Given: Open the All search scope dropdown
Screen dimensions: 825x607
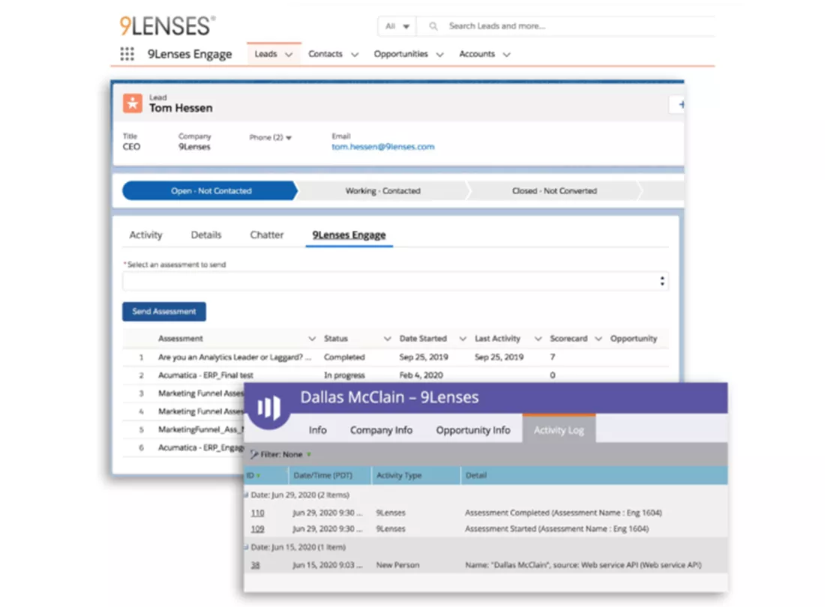Looking at the screenshot, I should tap(397, 26).
